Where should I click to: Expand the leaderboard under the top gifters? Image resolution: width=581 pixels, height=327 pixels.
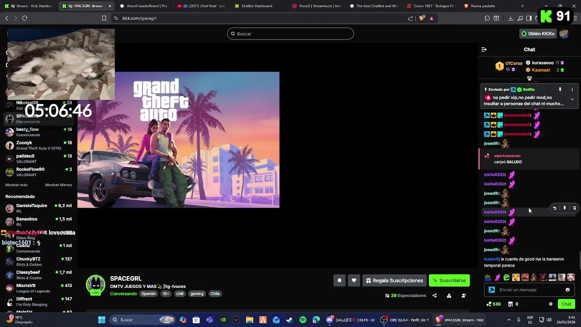(x=529, y=79)
